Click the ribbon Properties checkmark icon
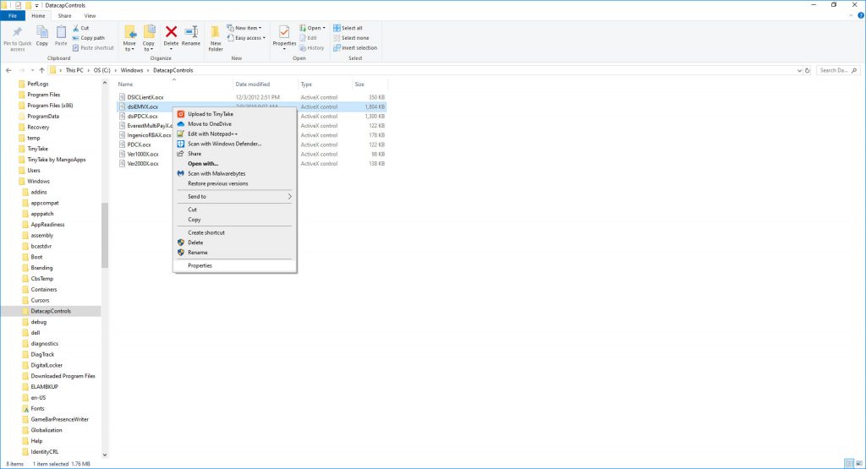Screen dimensions: 866x469 [x=284, y=32]
